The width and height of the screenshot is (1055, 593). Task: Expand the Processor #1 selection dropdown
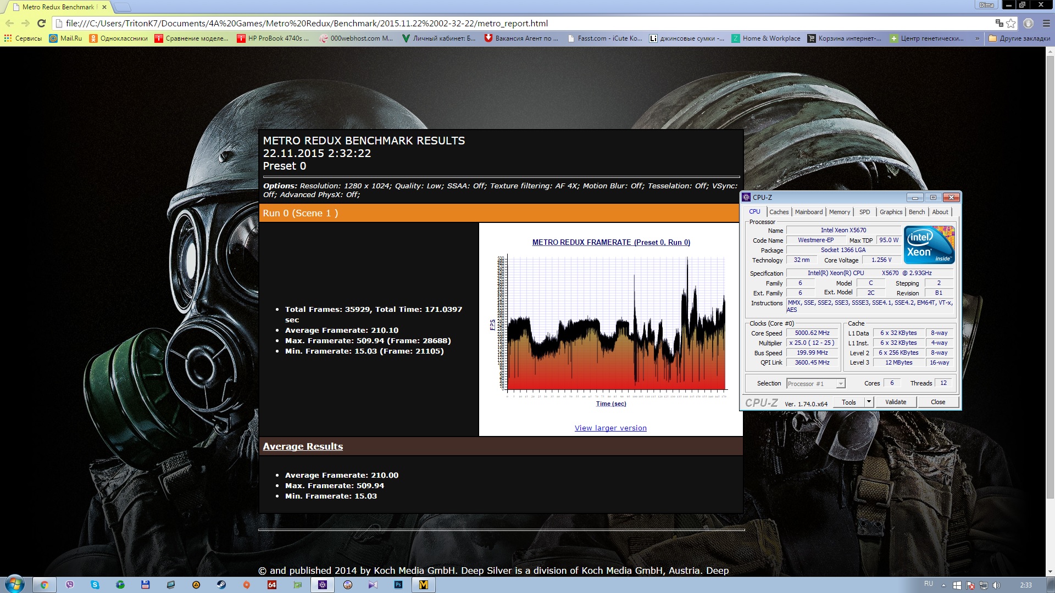[x=840, y=384]
